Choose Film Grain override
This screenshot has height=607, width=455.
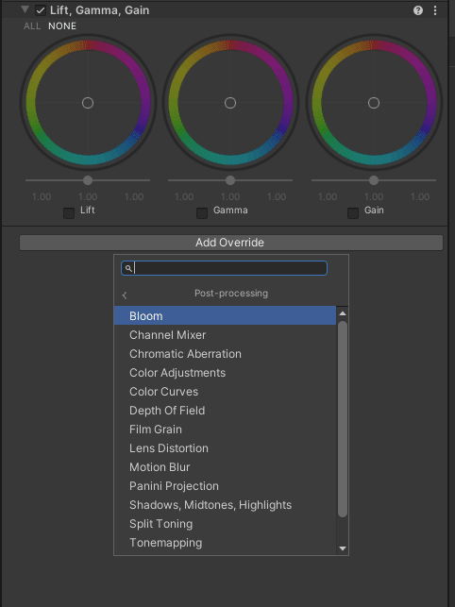pos(225,430)
